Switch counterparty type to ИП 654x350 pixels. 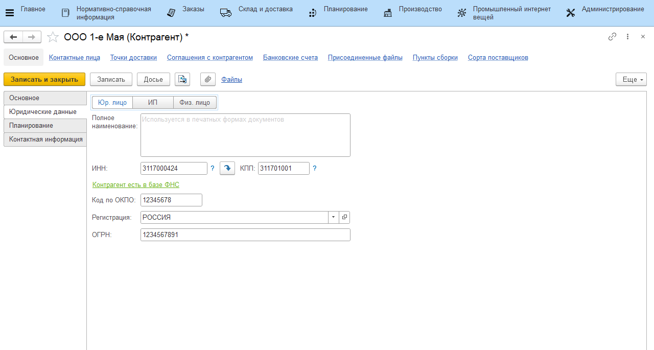point(153,102)
